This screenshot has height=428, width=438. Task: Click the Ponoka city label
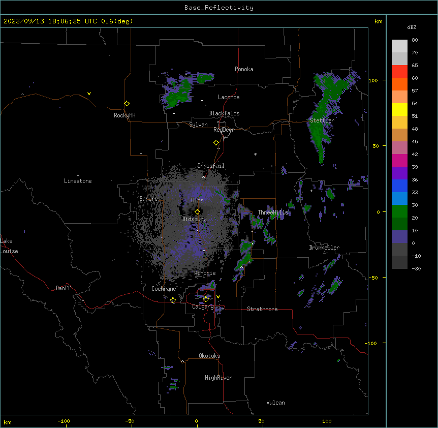point(244,69)
